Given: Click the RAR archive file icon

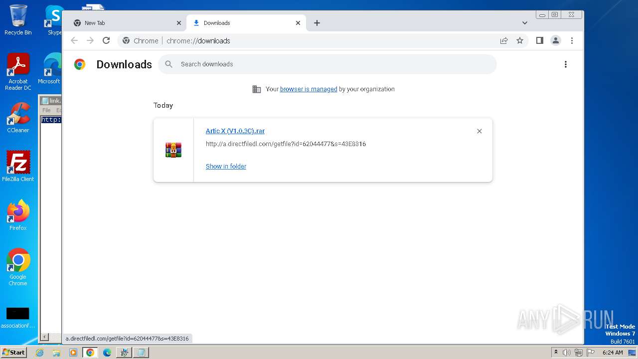Looking at the screenshot, I should (173, 150).
